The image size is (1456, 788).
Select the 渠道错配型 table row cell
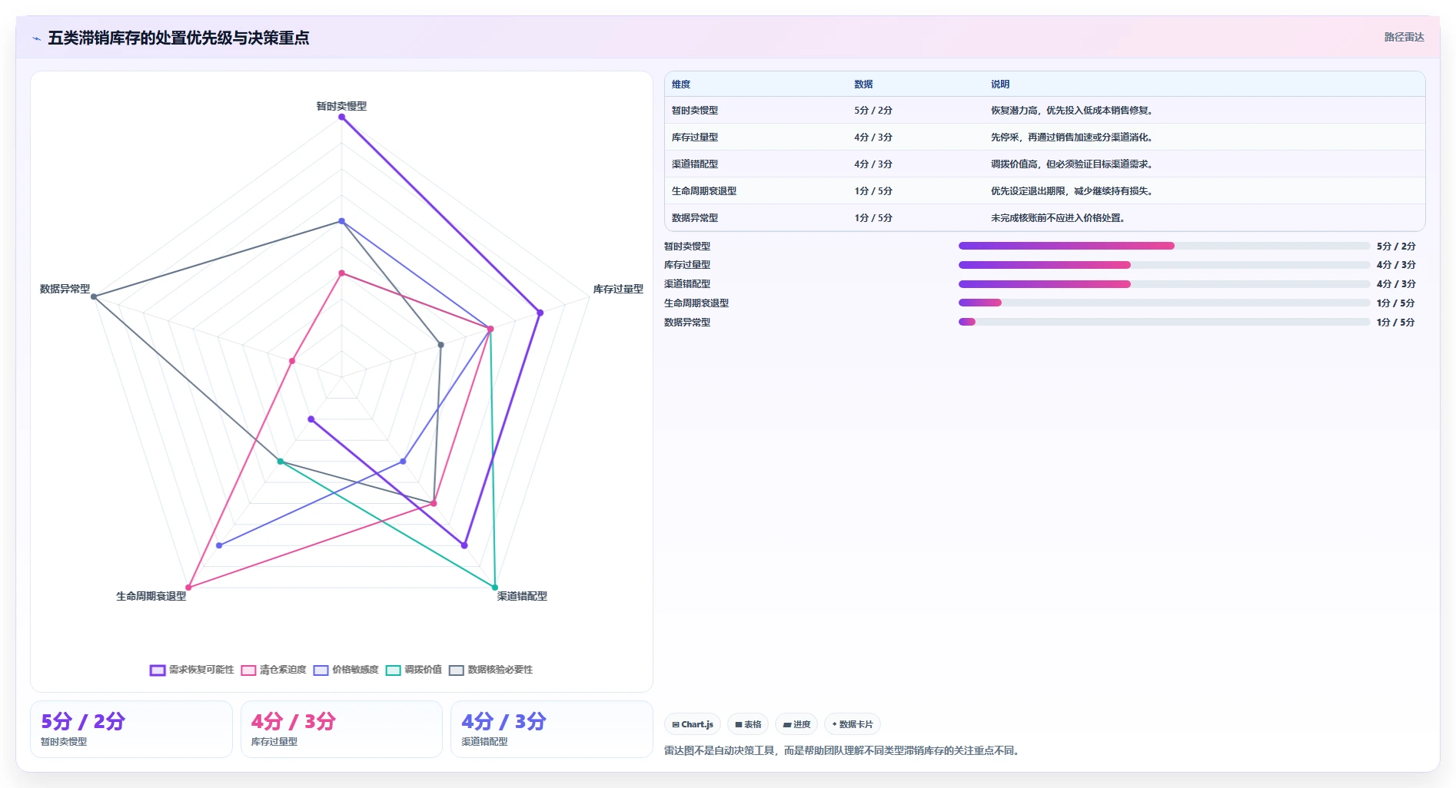point(695,164)
